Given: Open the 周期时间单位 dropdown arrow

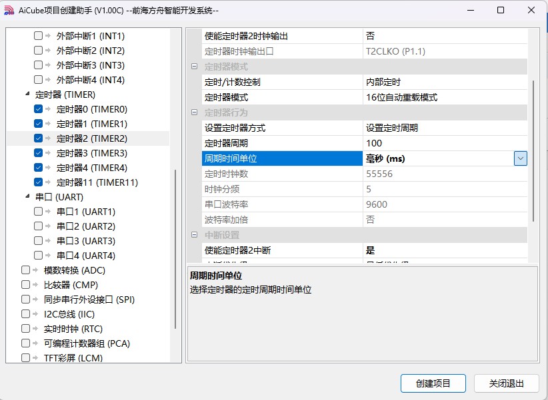Looking at the screenshot, I should point(521,158).
